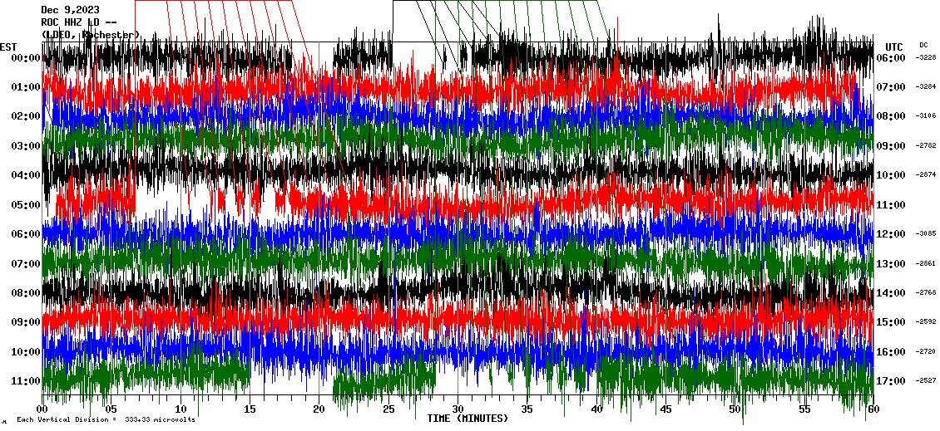The image size is (940, 431).
Task: Select EST row label 05:00
Action: 25,205
